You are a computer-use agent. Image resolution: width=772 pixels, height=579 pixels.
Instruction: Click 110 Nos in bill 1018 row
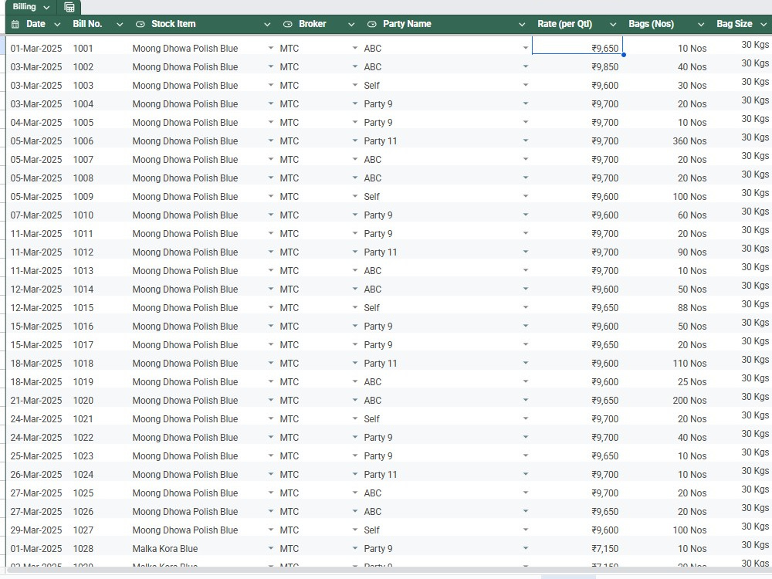point(689,364)
